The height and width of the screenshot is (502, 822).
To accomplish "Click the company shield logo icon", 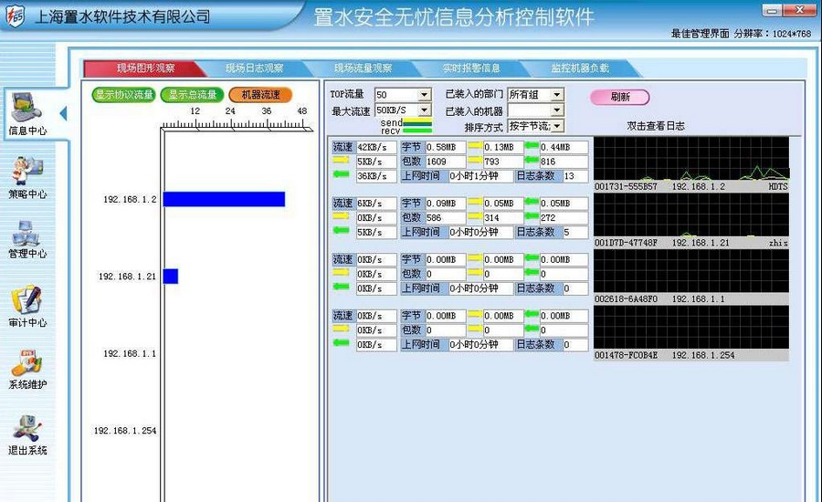I will pos(15,16).
